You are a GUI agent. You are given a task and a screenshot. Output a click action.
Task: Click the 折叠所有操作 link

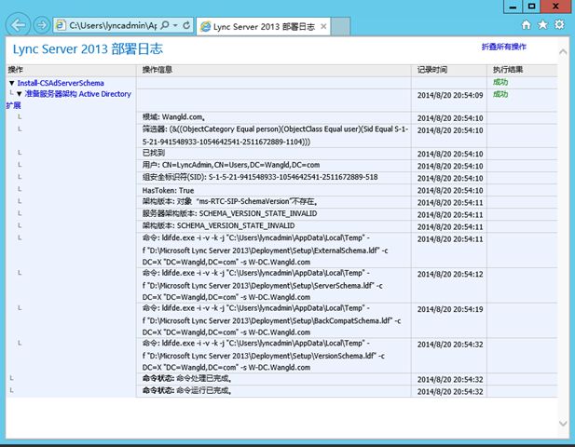pyautogui.click(x=503, y=47)
